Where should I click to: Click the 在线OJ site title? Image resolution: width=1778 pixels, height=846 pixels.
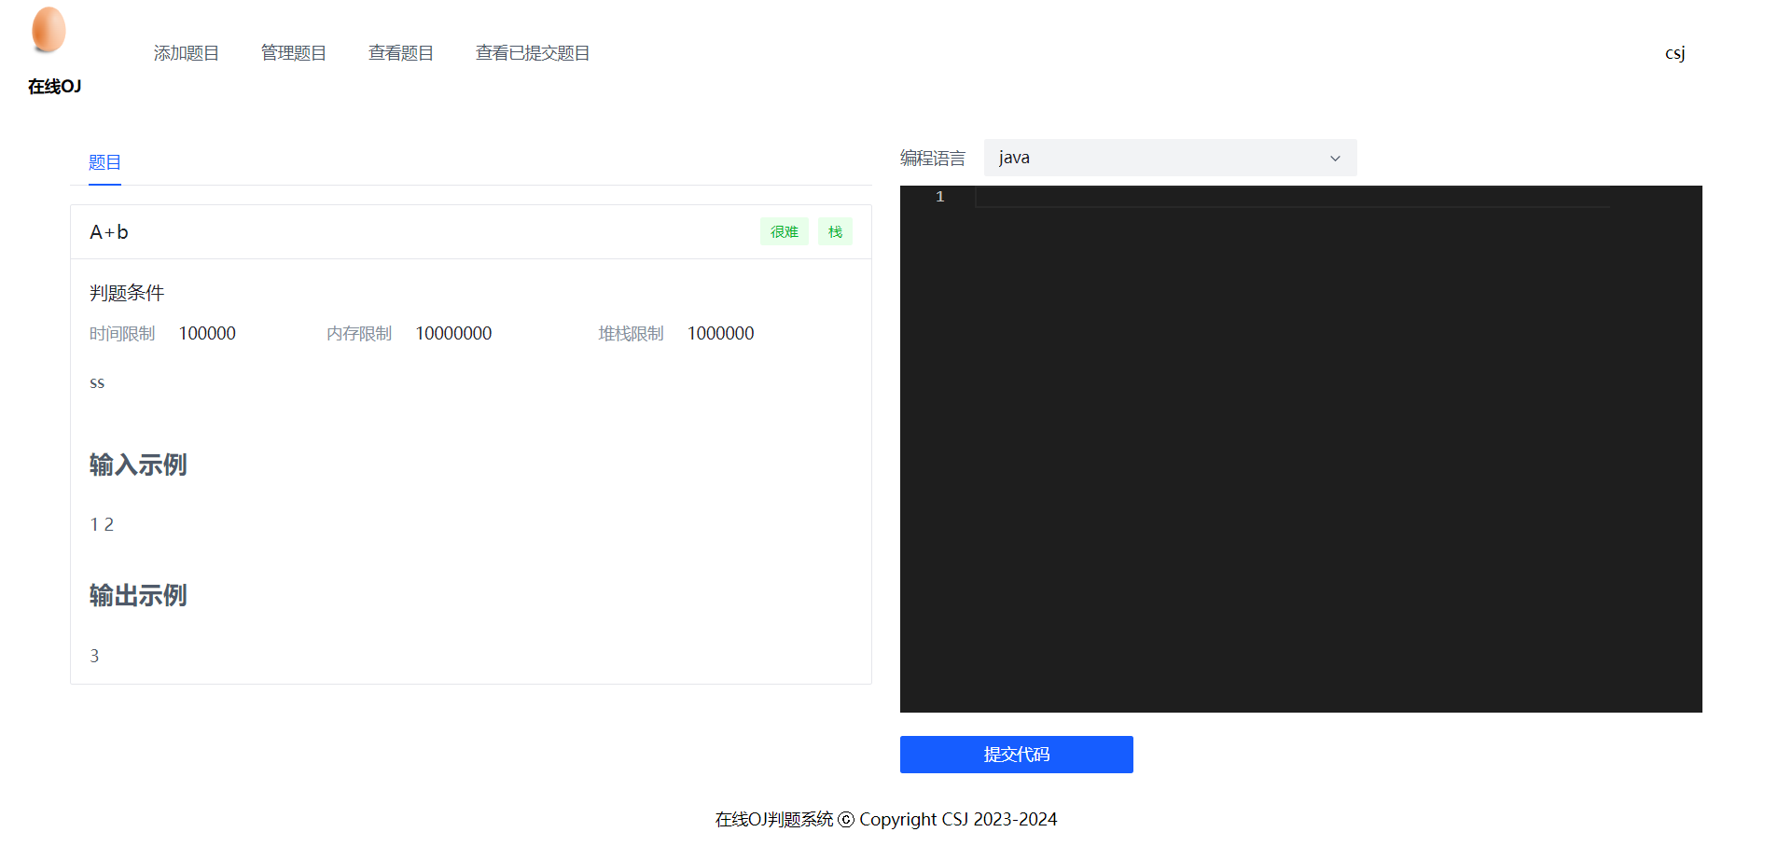coord(54,87)
